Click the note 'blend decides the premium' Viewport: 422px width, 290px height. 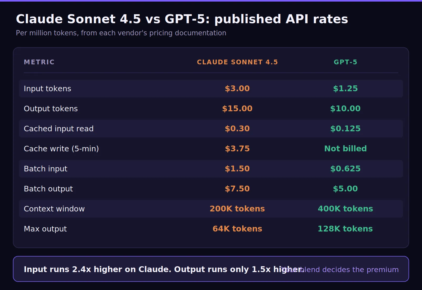(x=349, y=270)
